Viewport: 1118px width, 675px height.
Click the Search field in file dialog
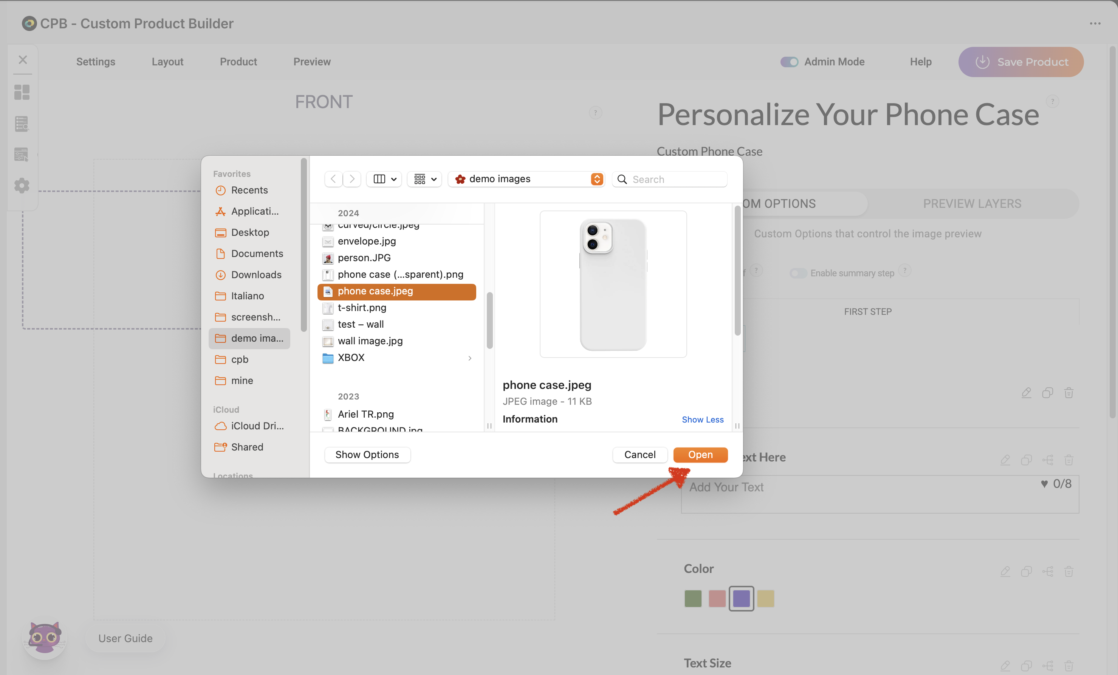click(669, 179)
